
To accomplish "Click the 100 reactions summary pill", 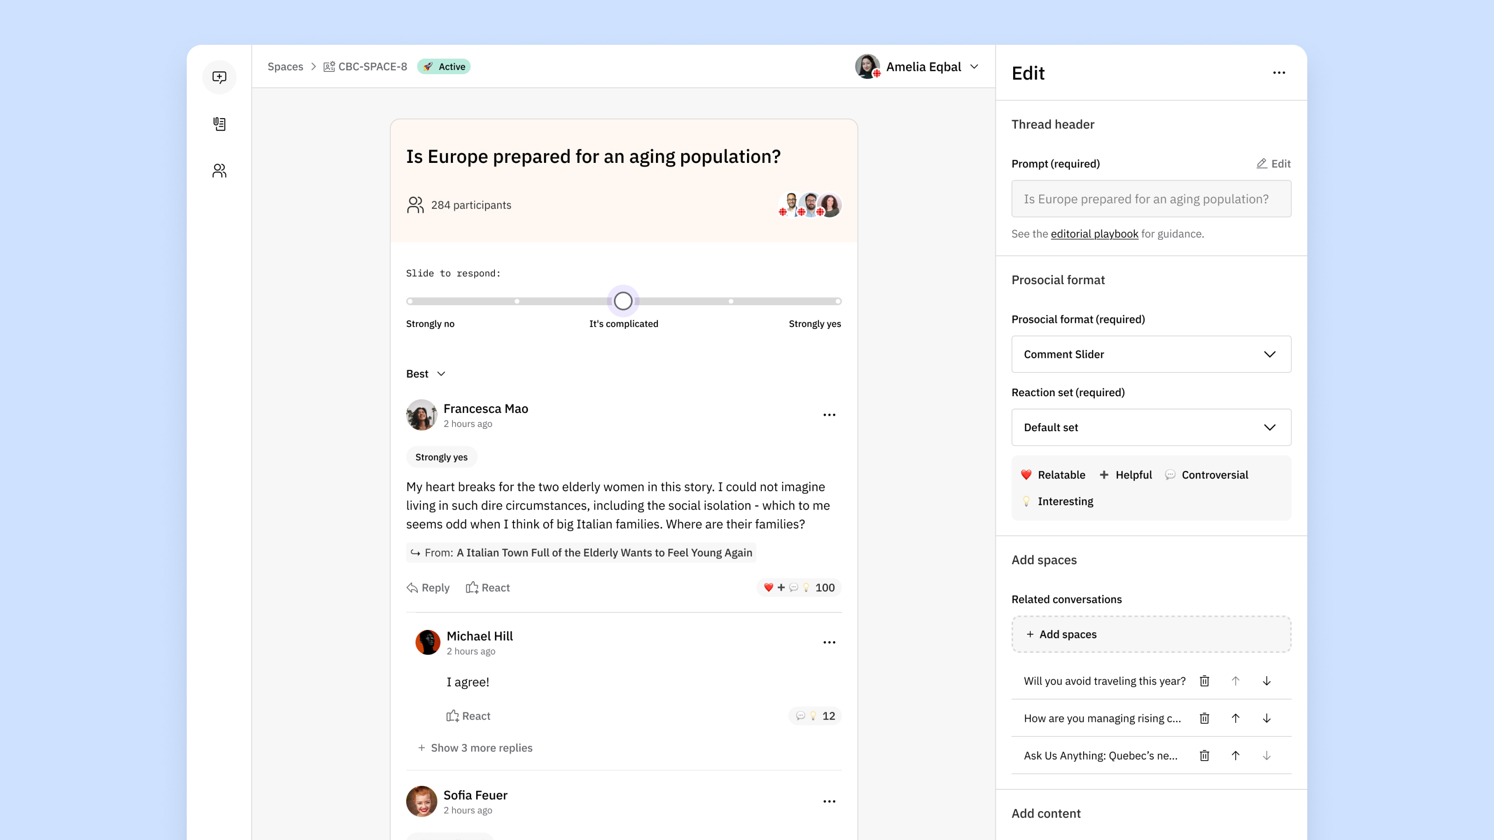I will [x=799, y=588].
